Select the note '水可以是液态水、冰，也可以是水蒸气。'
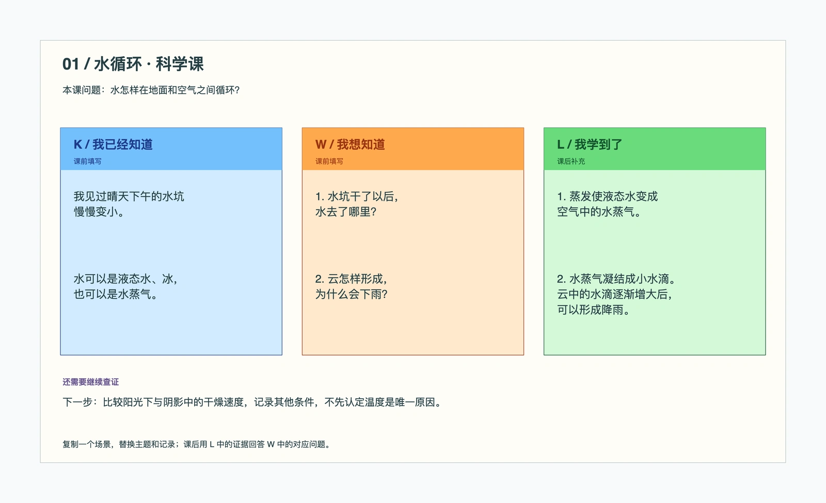The height and width of the screenshot is (503, 826). pos(125,287)
